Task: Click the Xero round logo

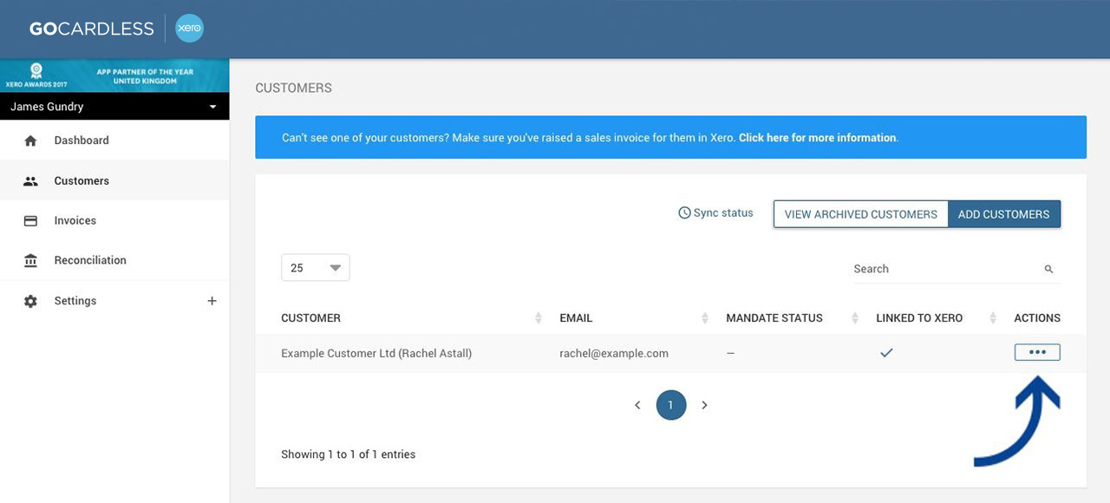Action: (x=189, y=29)
